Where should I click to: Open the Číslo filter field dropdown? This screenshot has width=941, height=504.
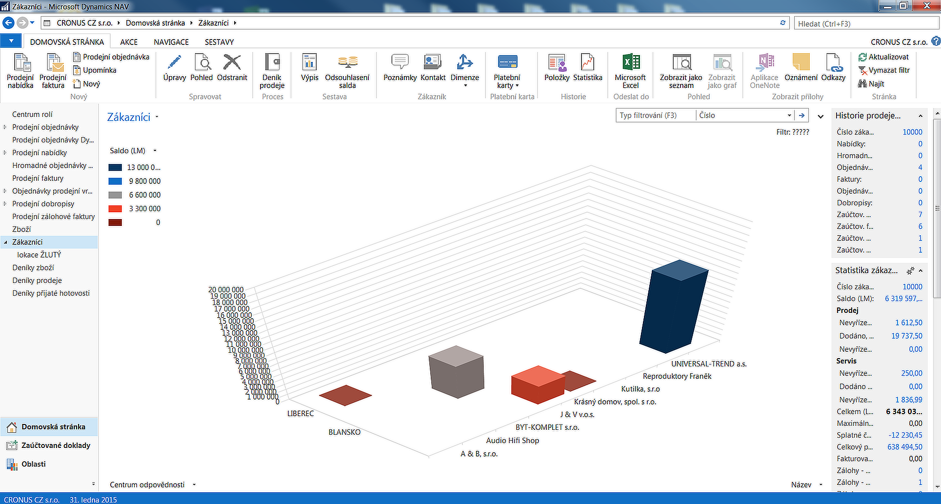point(789,116)
